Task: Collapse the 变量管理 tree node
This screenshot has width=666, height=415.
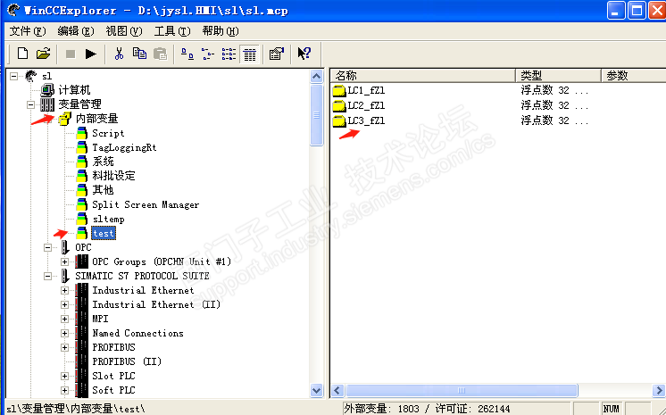Action: click(x=30, y=104)
